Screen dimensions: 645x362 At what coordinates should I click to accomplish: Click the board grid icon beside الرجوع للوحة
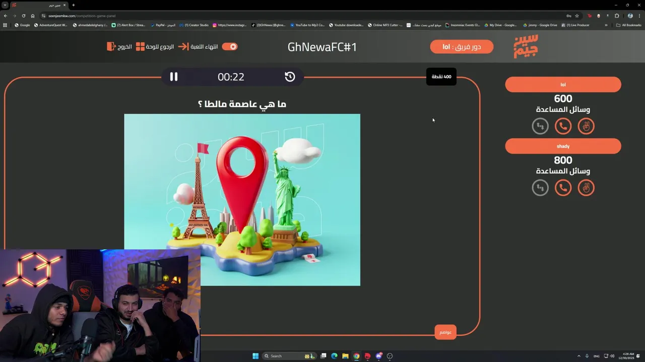click(140, 46)
